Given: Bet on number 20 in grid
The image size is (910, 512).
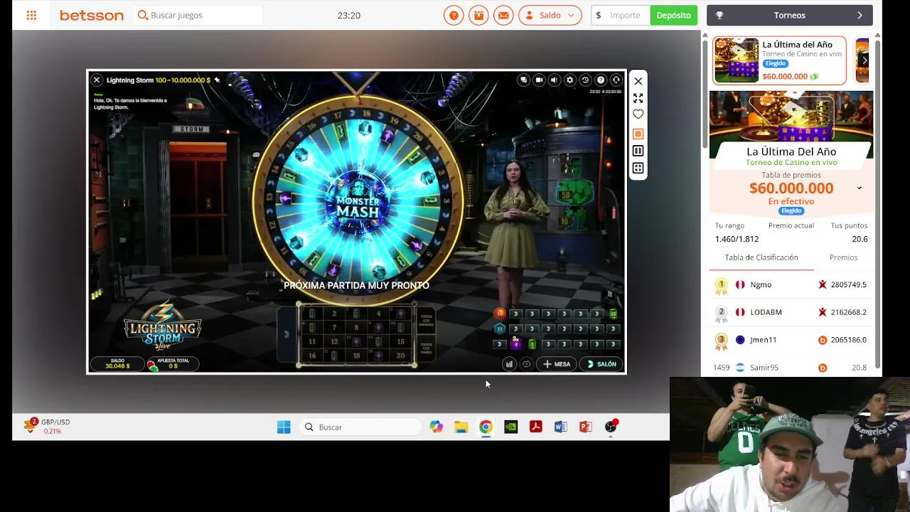Looking at the screenshot, I should (x=400, y=356).
